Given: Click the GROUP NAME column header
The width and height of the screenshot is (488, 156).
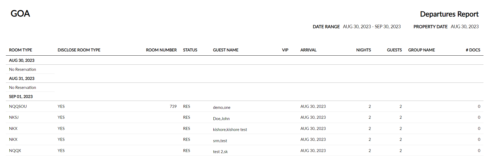Looking at the screenshot, I should (x=421, y=50).
